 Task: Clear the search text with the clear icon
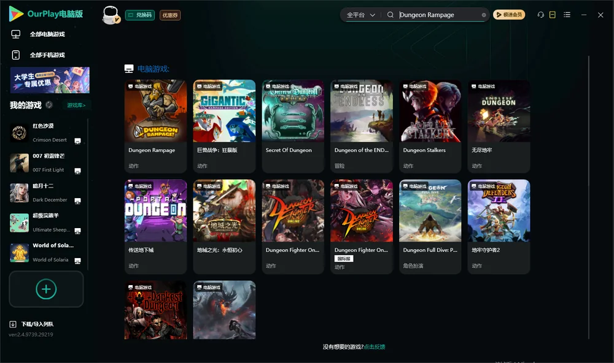[484, 15]
